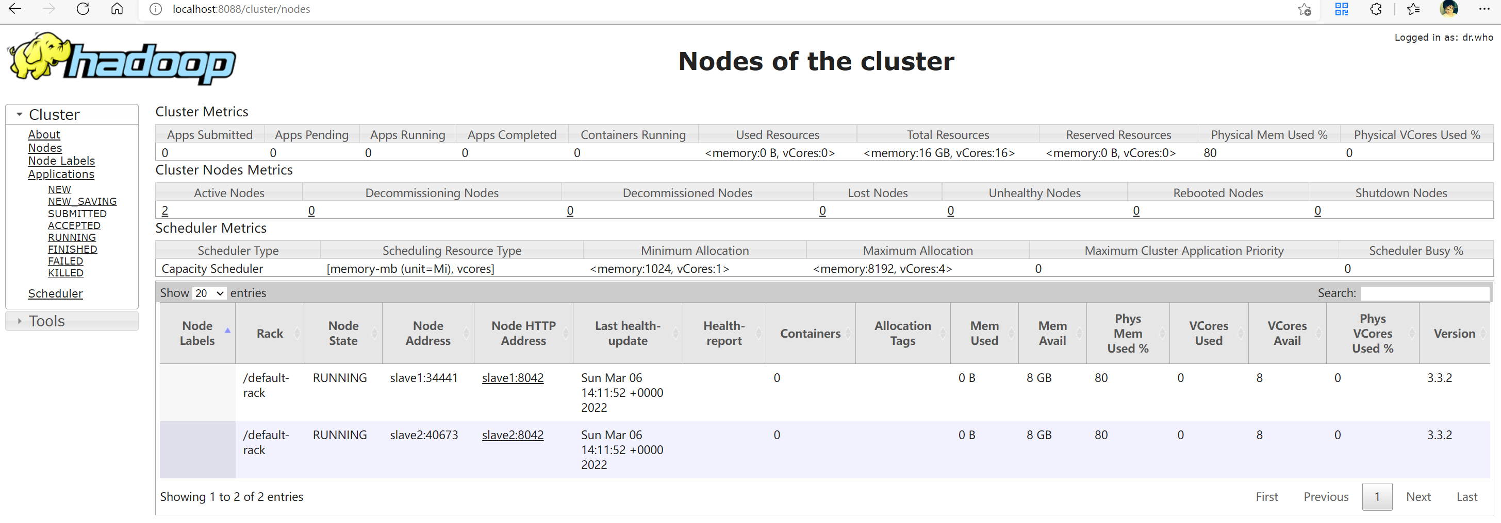Filter applications by SUBMITTED state

coord(77,214)
